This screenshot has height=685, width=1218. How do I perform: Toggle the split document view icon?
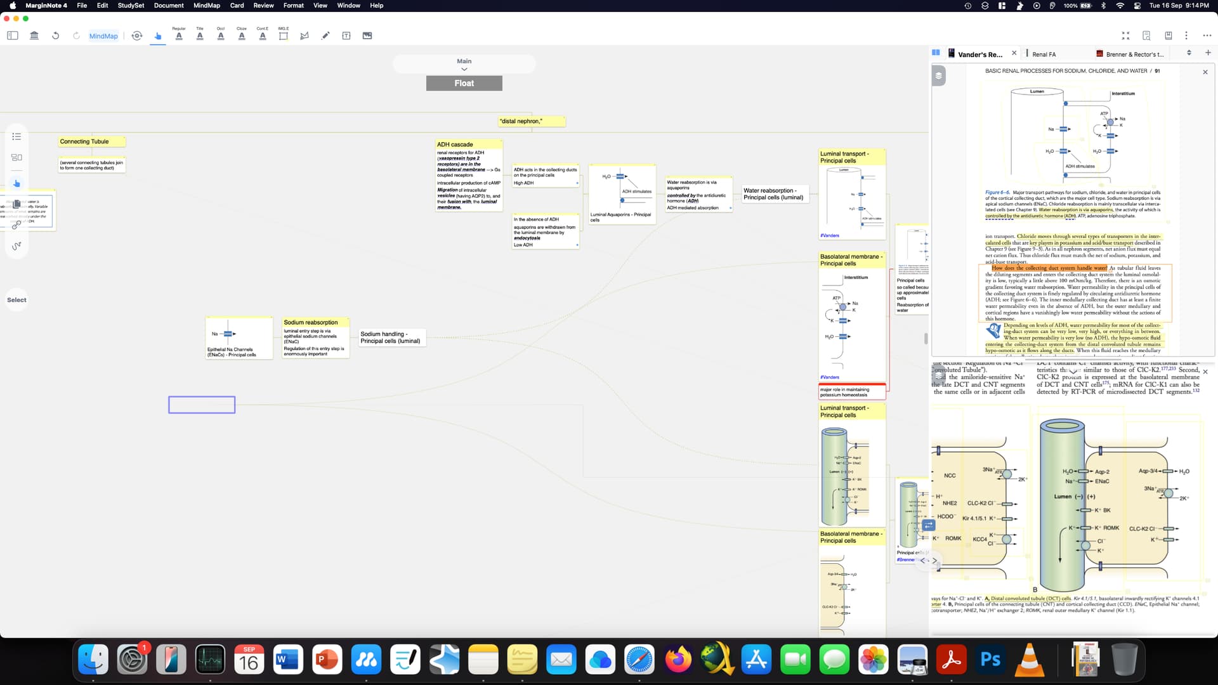click(x=936, y=53)
